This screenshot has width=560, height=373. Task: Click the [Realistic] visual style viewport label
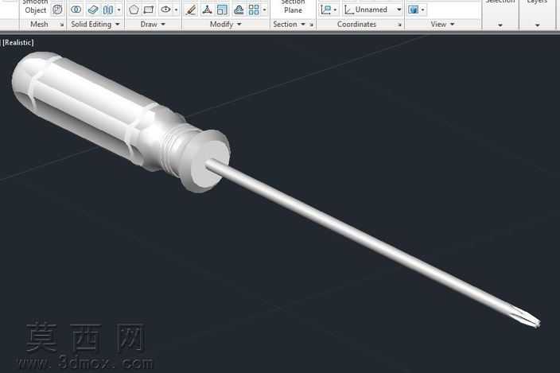18,42
